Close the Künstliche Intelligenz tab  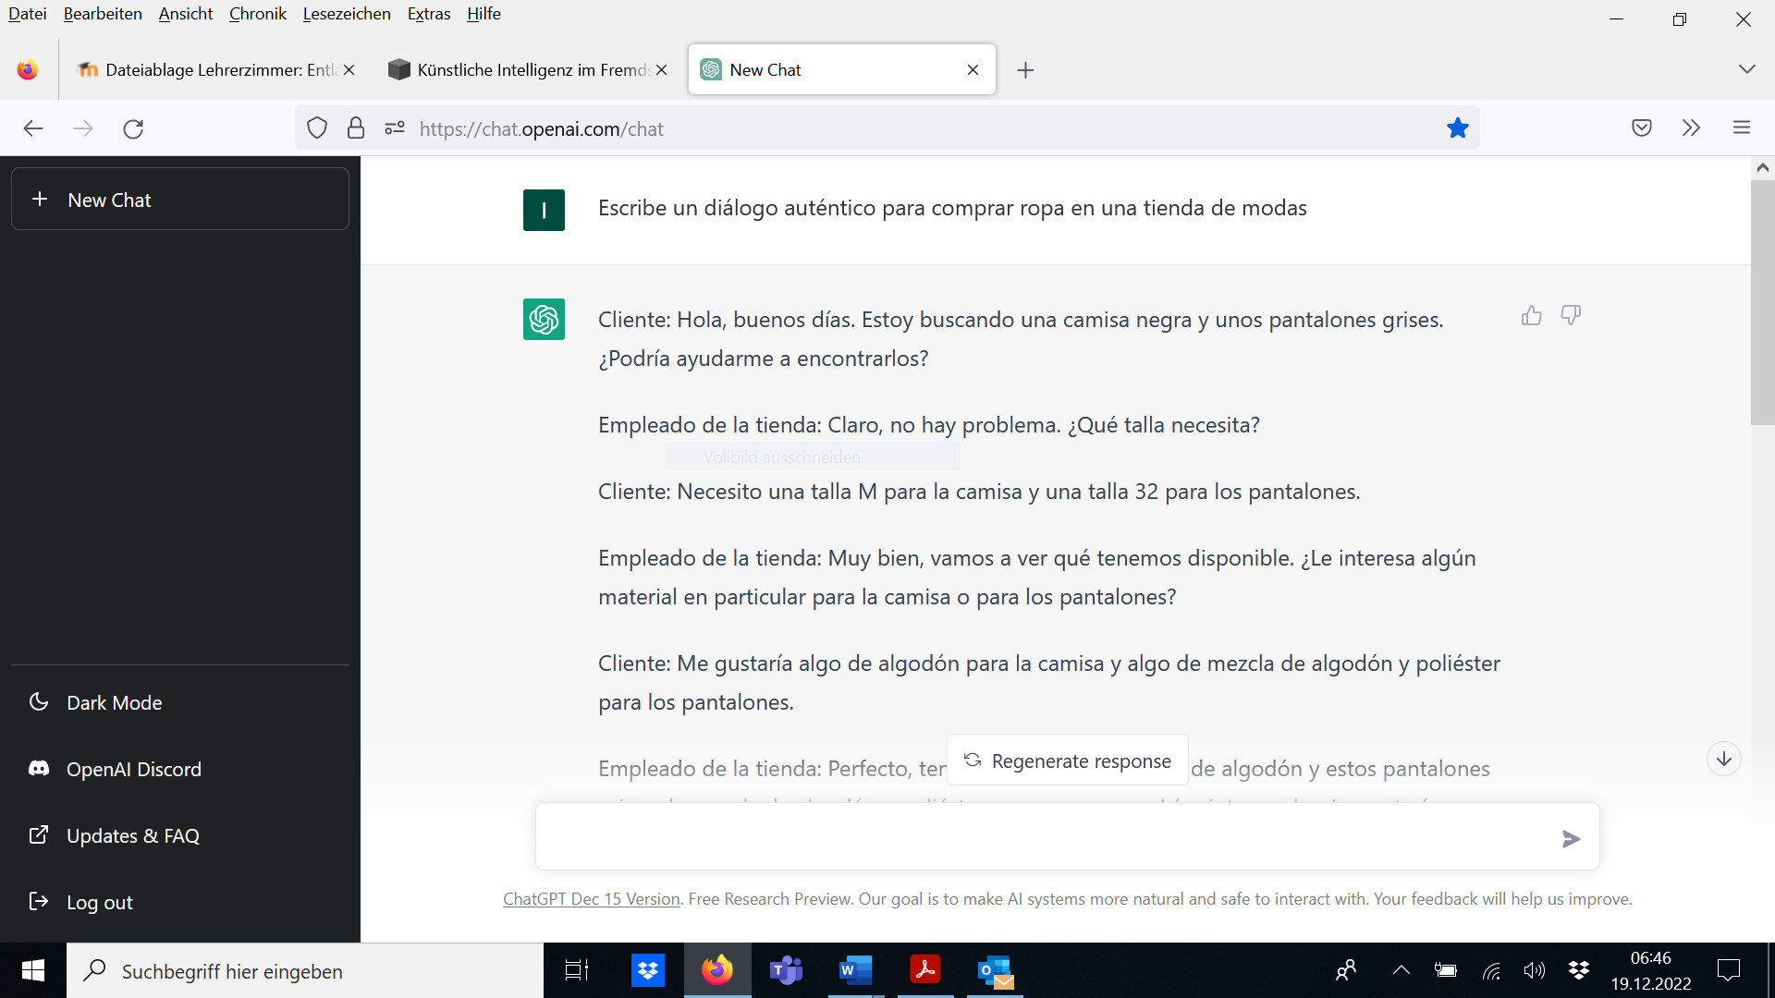pyautogui.click(x=662, y=70)
